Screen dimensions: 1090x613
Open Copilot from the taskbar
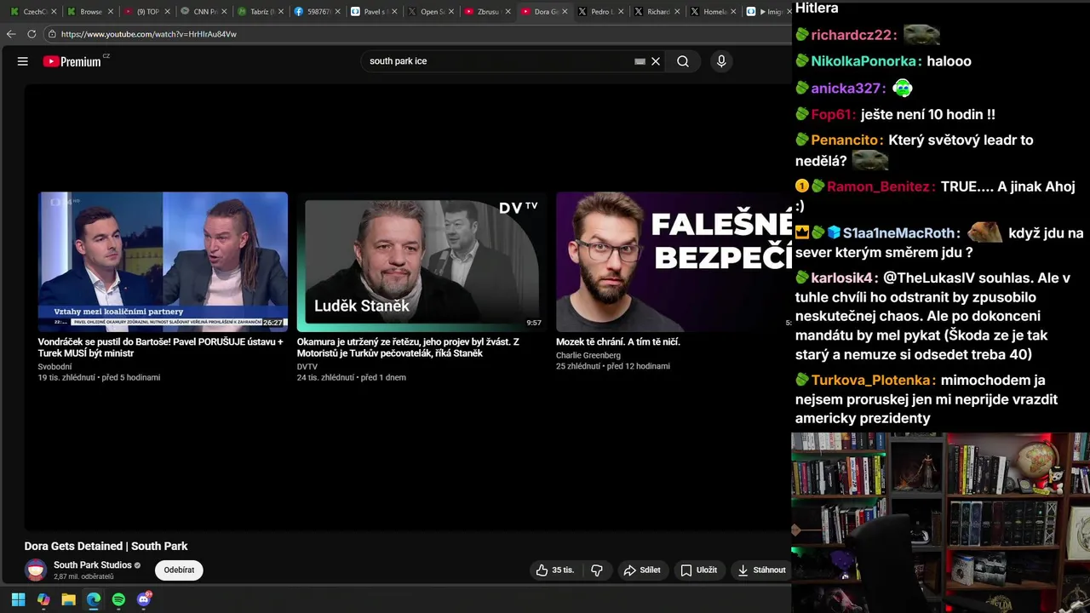coord(43,599)
